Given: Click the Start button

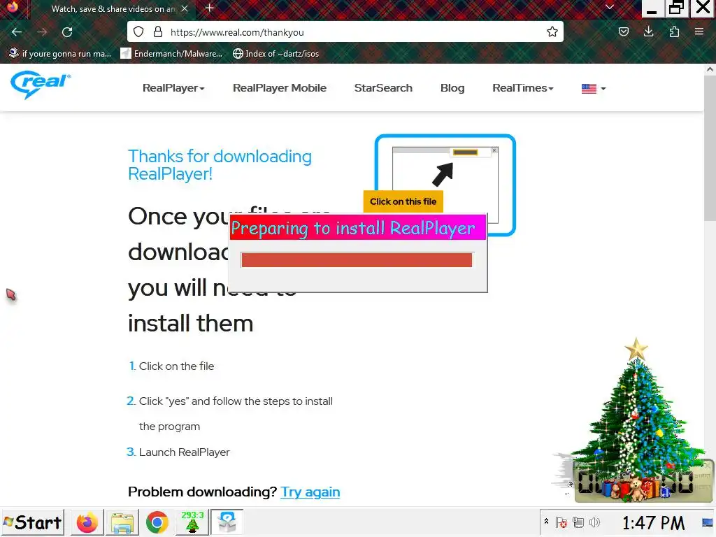Looking at the screenshot, I should [32, 522].
